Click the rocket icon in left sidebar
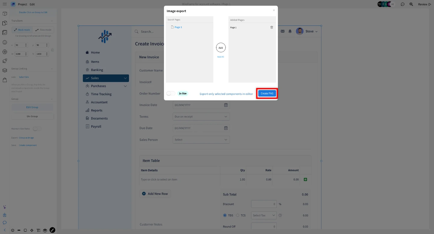 click(5, 61)
